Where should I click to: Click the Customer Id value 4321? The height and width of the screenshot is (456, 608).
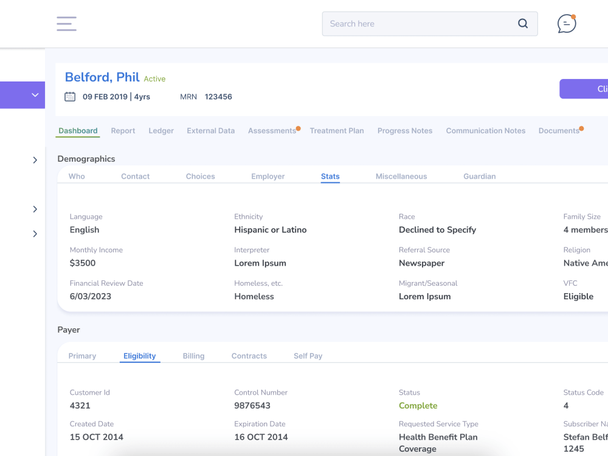(x=80, y=406)
